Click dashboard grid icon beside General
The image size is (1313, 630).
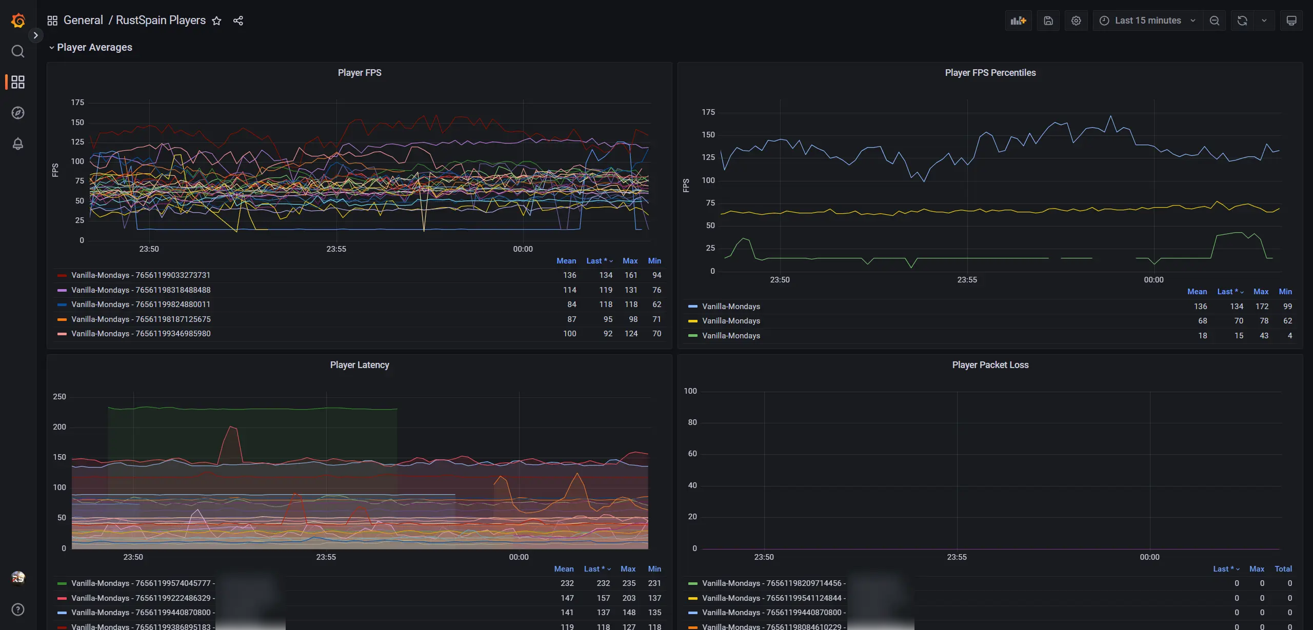[52, 21]
